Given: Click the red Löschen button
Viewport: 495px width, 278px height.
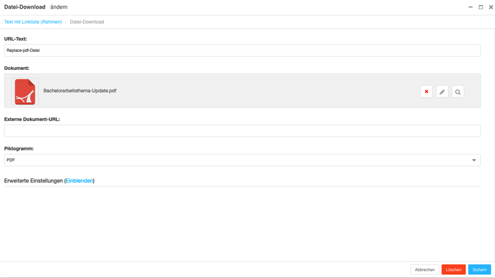Looking at the screenshot, I should [454, 269].
